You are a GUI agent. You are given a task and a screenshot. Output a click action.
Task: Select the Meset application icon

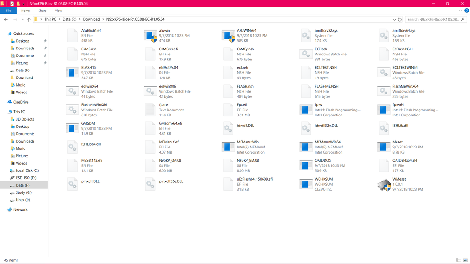tap(384, 147)
